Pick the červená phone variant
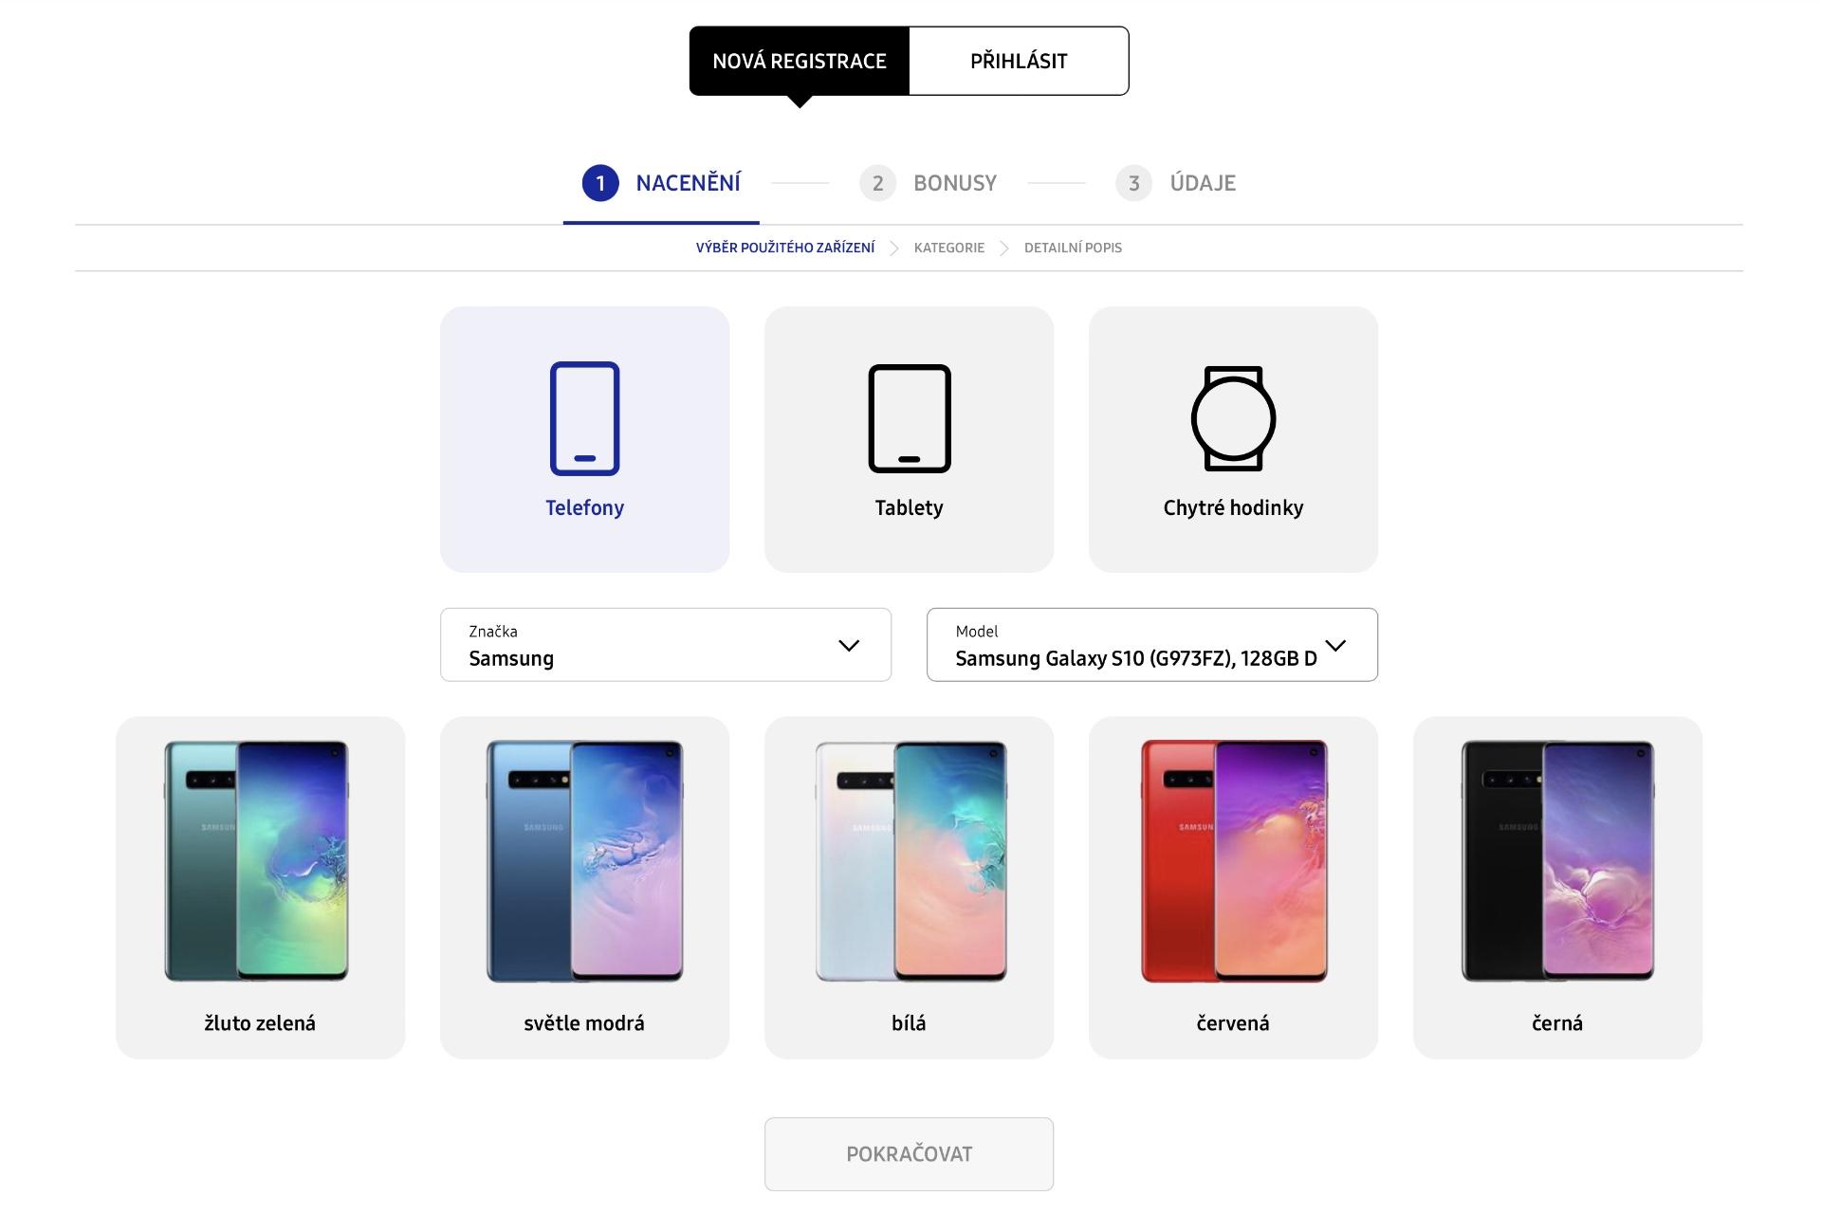Viewport: 1821px width, 1214px height. 1233,888
